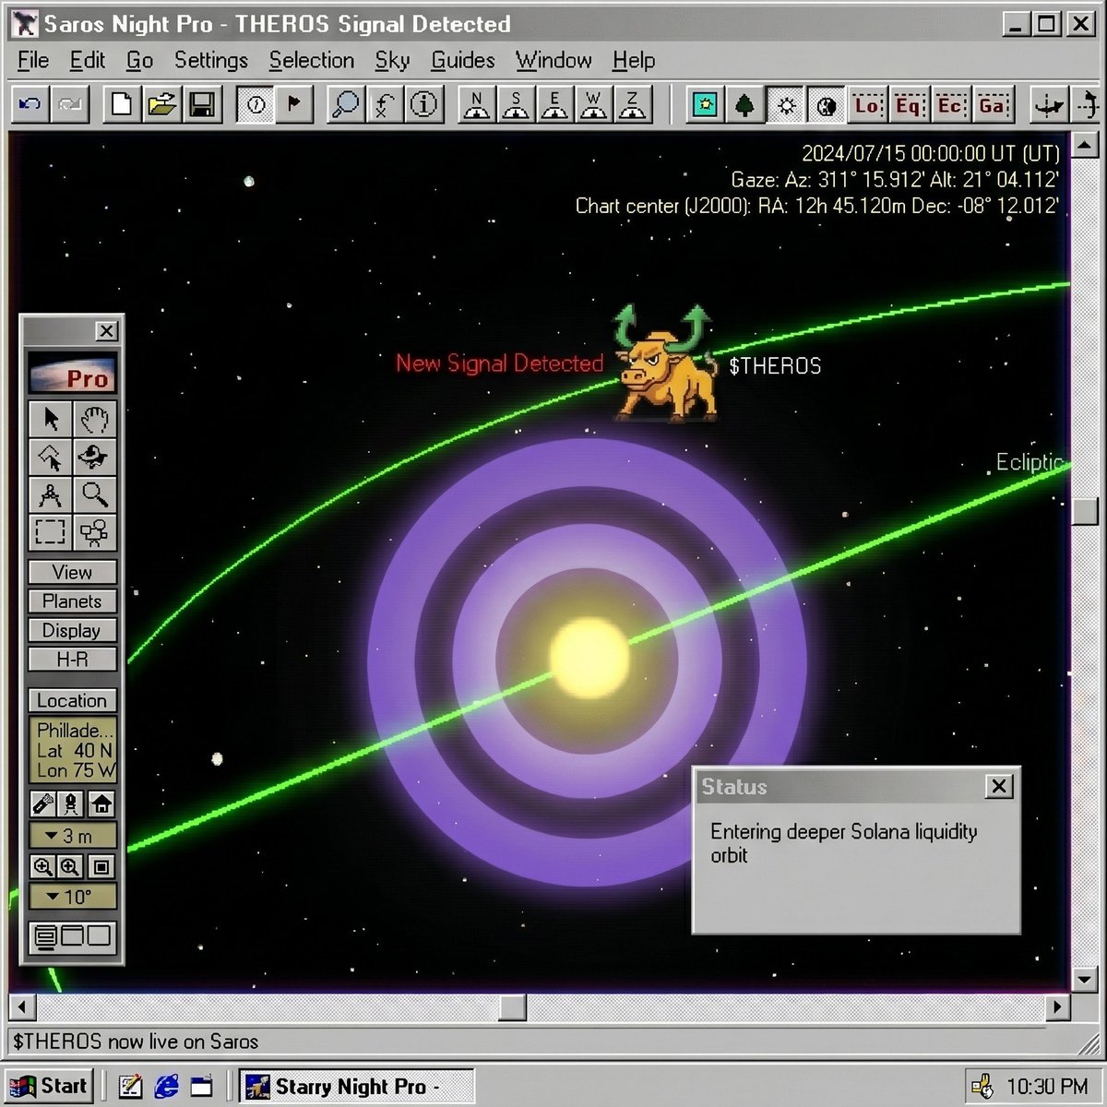
Task: Open the Sky menu
Action: pyautogui.click(x=392, y=60)
